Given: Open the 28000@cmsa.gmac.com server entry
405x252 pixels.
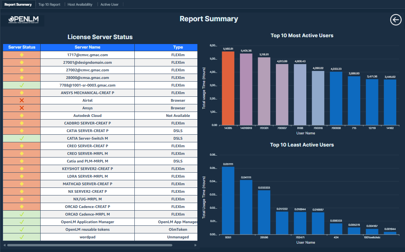Looking at the screenshot, I should [x=87, y=77].
